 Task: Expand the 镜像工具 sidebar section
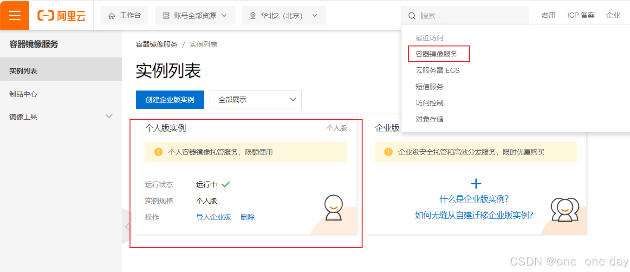click(x=61, y=116)
